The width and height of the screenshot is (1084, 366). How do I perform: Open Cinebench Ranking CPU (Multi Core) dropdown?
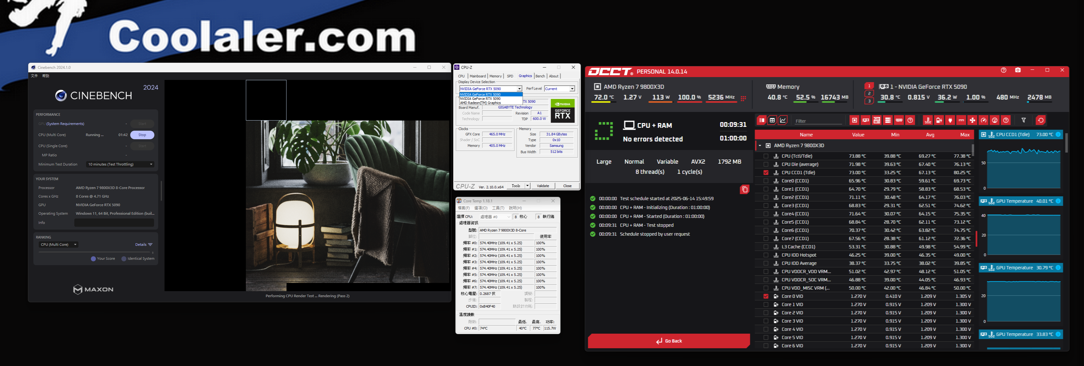click(x=58, y=245)
